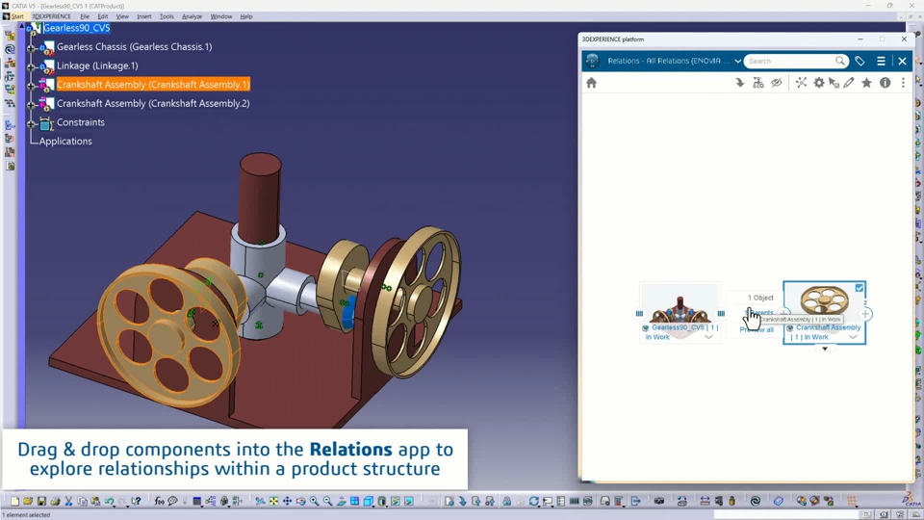Click the Update refresh icon in bottom toolbar

pyautogui.click(x=534, y=501)
